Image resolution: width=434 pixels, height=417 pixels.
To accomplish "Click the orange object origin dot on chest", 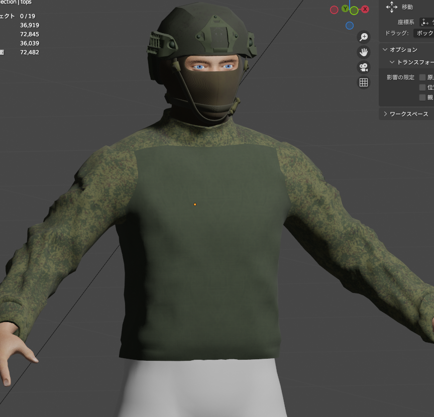I will 195,204.
